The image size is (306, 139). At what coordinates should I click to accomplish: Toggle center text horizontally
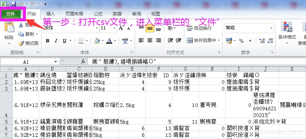(150, 40)
